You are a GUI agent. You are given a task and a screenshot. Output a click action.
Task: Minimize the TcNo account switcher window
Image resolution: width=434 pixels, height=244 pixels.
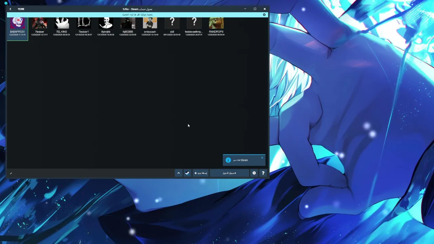click(245, 9)
